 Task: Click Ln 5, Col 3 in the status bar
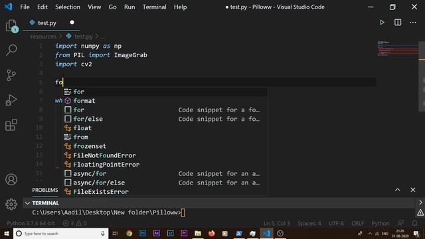[277, 223]
